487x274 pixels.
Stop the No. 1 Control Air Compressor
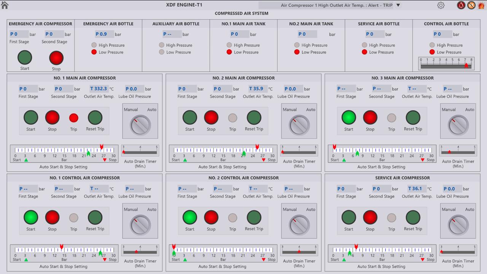52,218
